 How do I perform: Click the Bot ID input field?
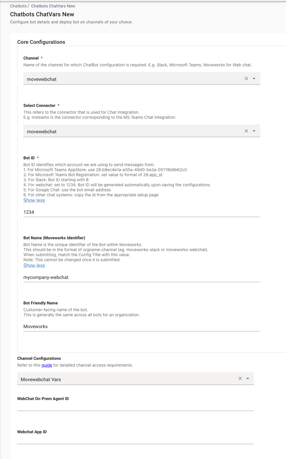142,212
